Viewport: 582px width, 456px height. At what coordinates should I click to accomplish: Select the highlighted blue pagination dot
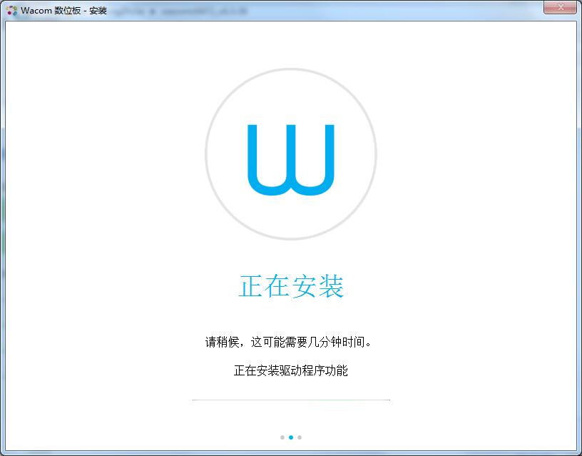click(x=292, y=437)
